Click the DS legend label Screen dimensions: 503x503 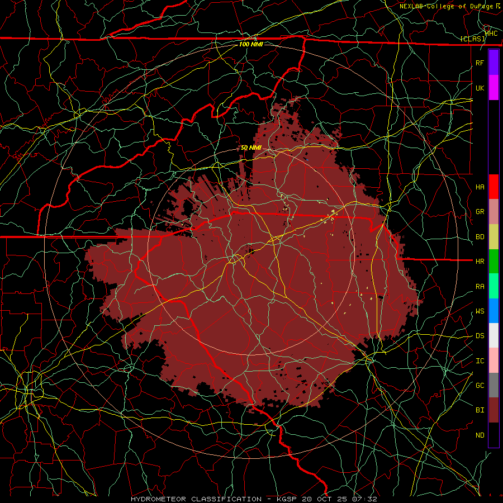tap(480, 336)
